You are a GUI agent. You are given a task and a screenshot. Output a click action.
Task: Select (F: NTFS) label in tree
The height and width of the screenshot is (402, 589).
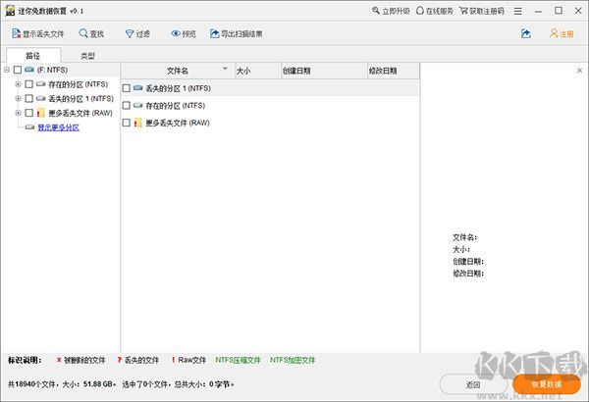pyautogui.click(x=52, y=70)
